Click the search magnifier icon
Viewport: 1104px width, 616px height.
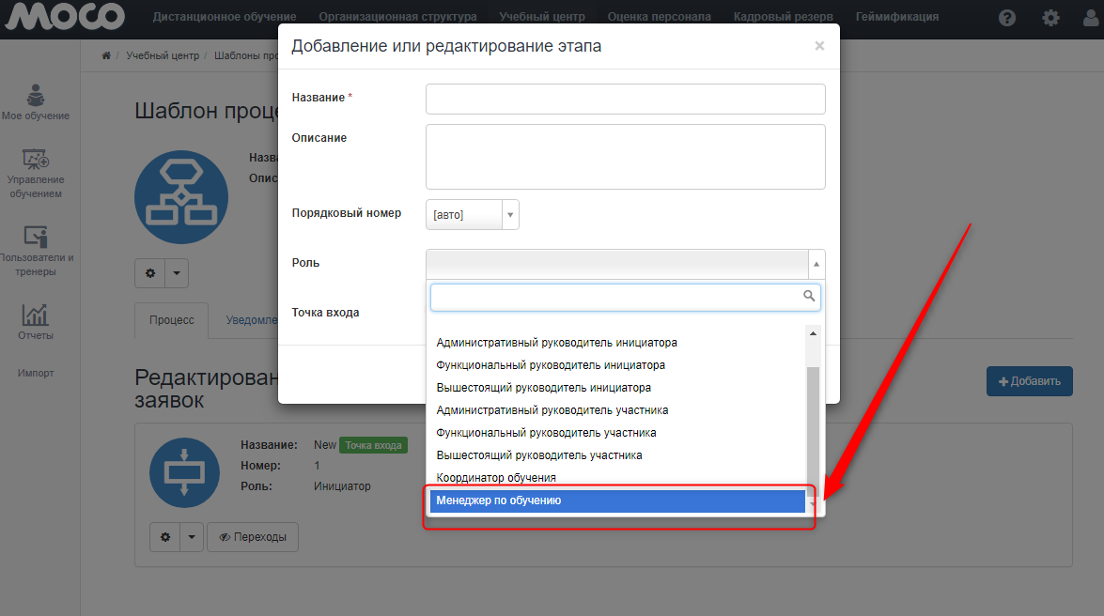[809, 297]
